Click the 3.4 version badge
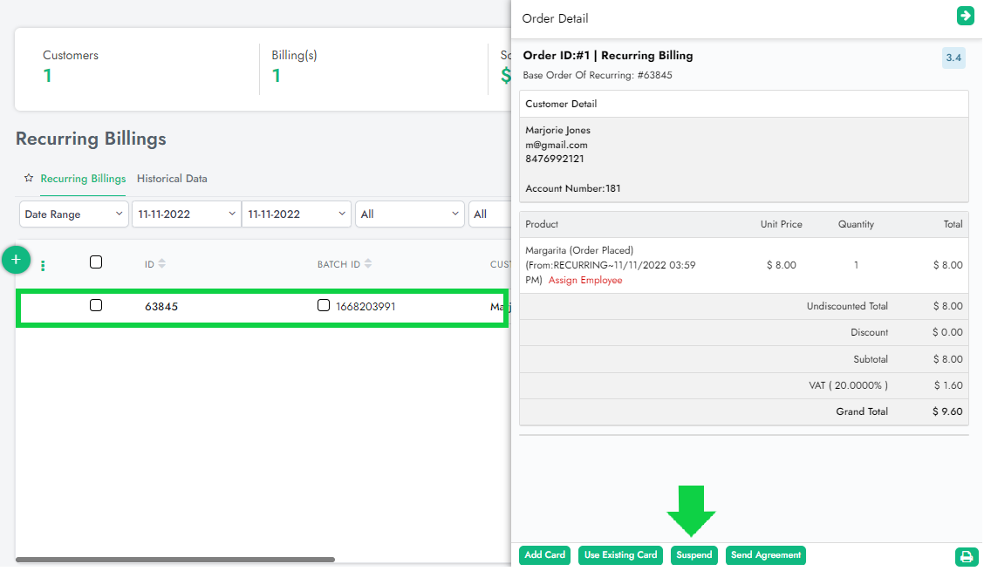Screen dimensions: 984x571 pos(953,58)
